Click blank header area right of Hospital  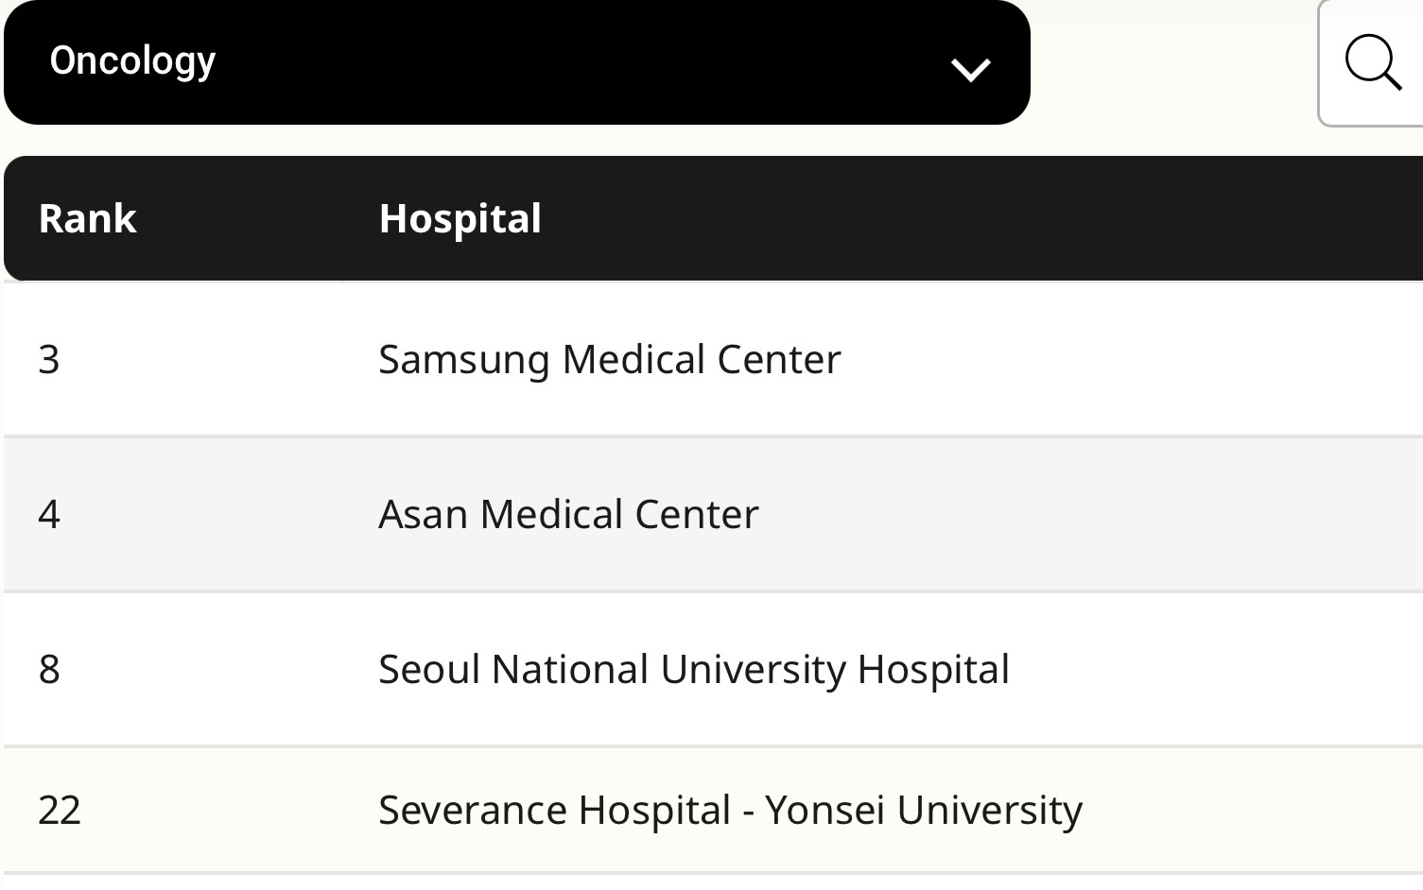(x=946, y=218)
